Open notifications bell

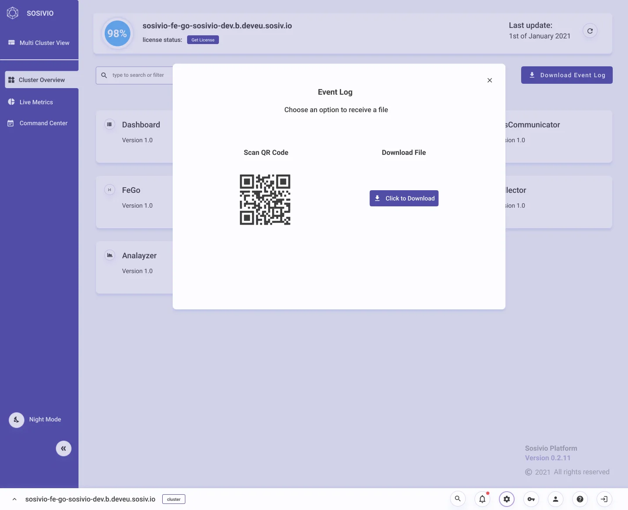coord(482,499)
